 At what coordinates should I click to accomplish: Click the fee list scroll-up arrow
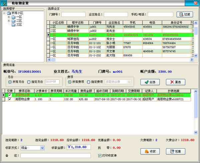point(196,91)
